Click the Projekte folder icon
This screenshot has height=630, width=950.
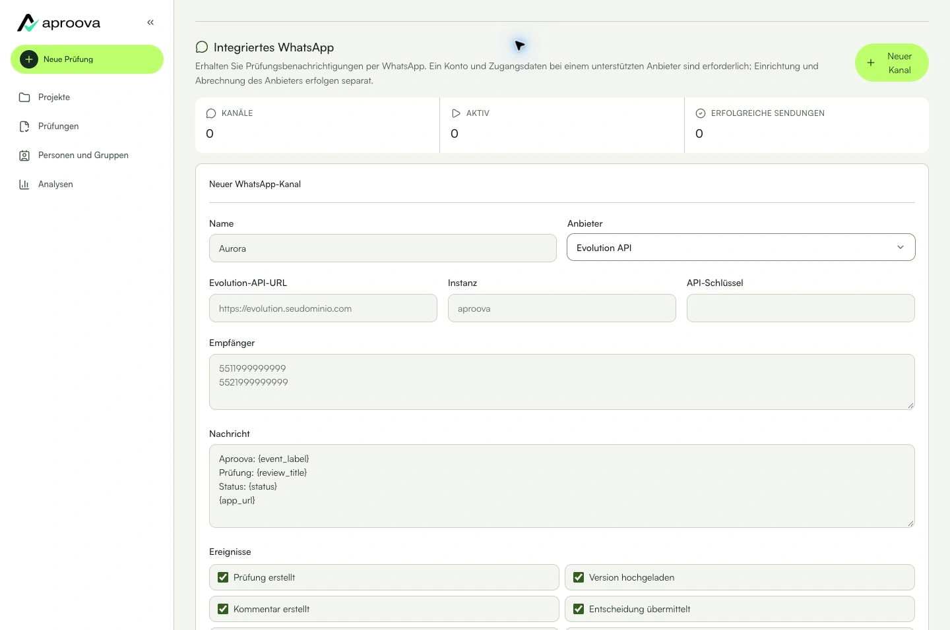click(x=24, y=98)
